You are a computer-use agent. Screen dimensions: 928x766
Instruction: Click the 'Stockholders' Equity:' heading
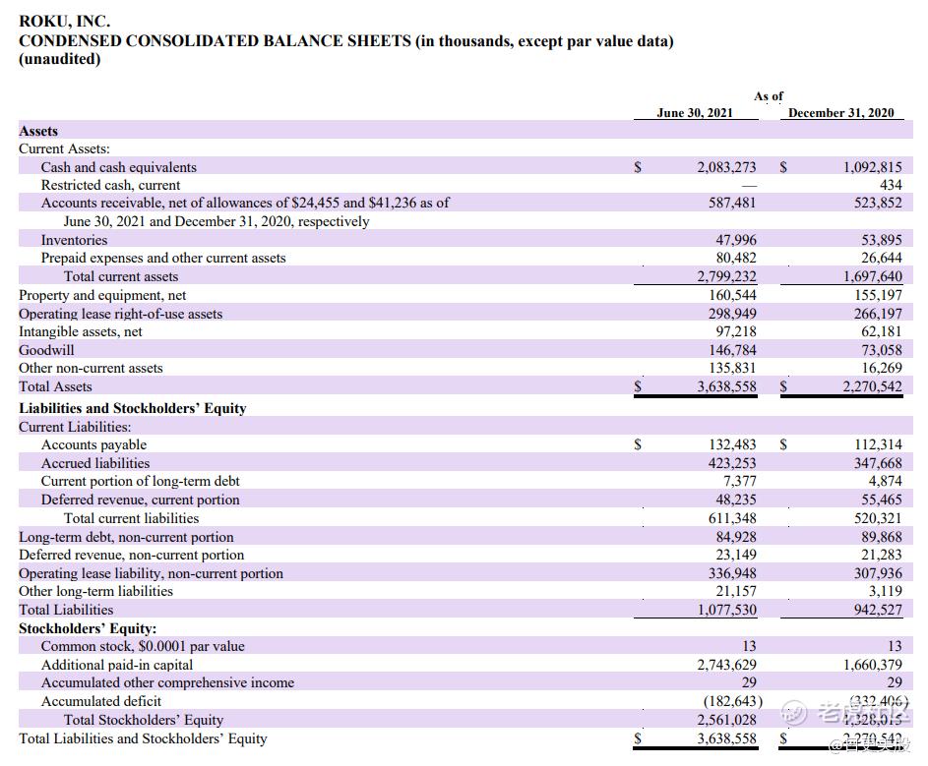(x=88, y=628)
